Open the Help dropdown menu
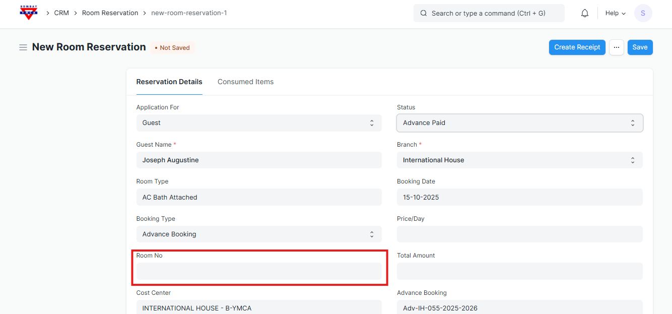The width and height of the screenshot is (672, 314). click(x=615, y=13)
